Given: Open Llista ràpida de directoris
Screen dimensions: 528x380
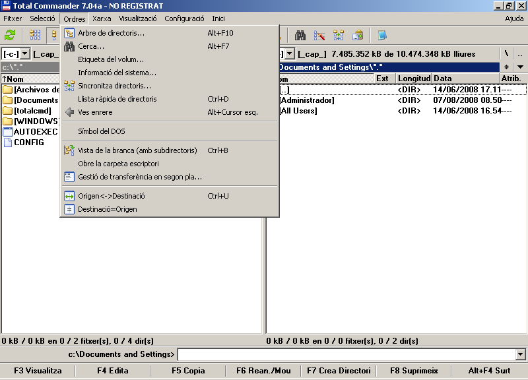Looking at the screenshot, I should click(x=170, y=99).
